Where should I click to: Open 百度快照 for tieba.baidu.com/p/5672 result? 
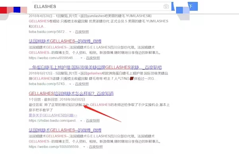pyautogui.click(x=82, y=32)
